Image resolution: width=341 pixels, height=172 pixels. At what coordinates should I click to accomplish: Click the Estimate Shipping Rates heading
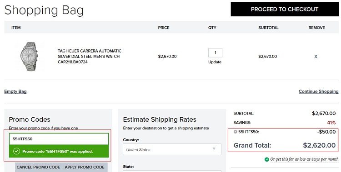(x=160, y=119)
